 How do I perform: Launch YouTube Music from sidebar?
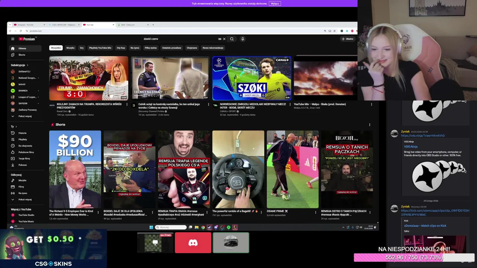(26, 221)
